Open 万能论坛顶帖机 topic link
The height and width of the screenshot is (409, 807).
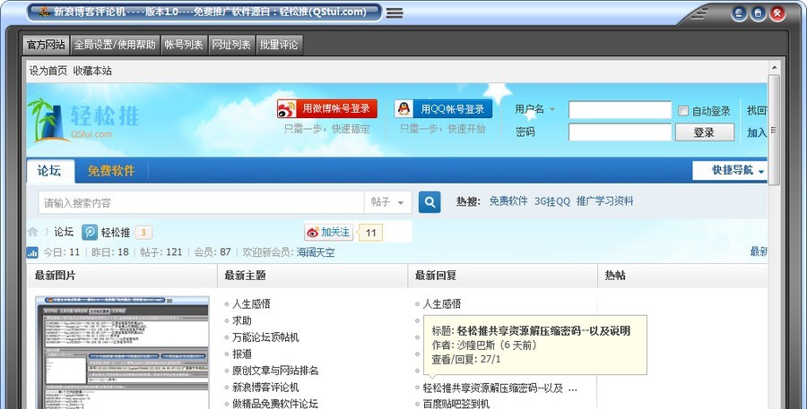[265, 337]
